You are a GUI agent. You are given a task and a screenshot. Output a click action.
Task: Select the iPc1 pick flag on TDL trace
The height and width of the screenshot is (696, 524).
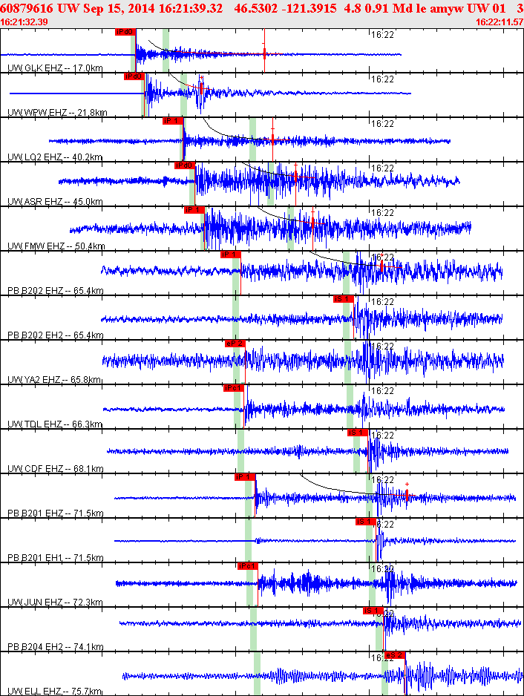pyautogui.click(x=234, y=388)
